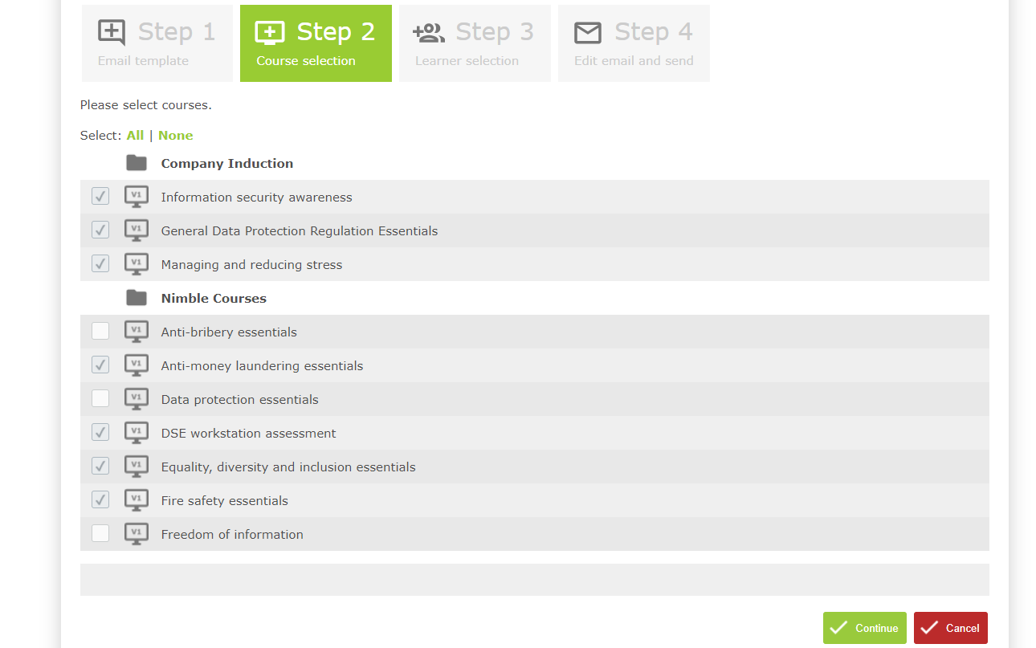Click the Step 1 email template icon
Image resolution: width=1036 pixels, height=648 pixels.
pyautogui.click(x=112, y=32)
